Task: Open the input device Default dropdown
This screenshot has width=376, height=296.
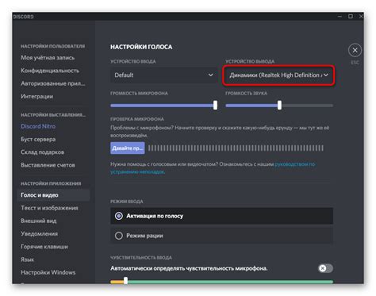Action: (163, 75)
